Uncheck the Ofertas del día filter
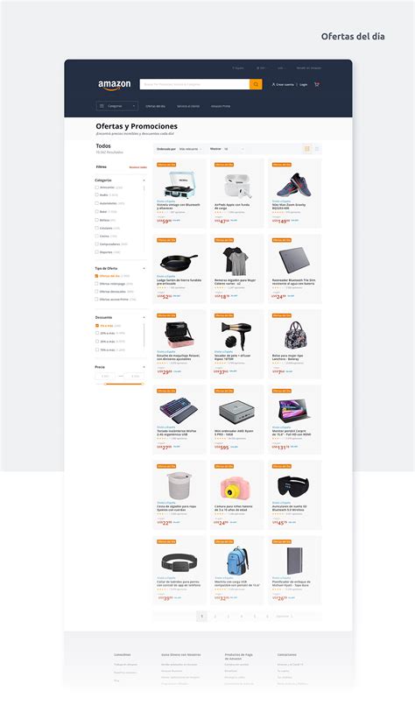415x706 pixels. click(97, 276)
